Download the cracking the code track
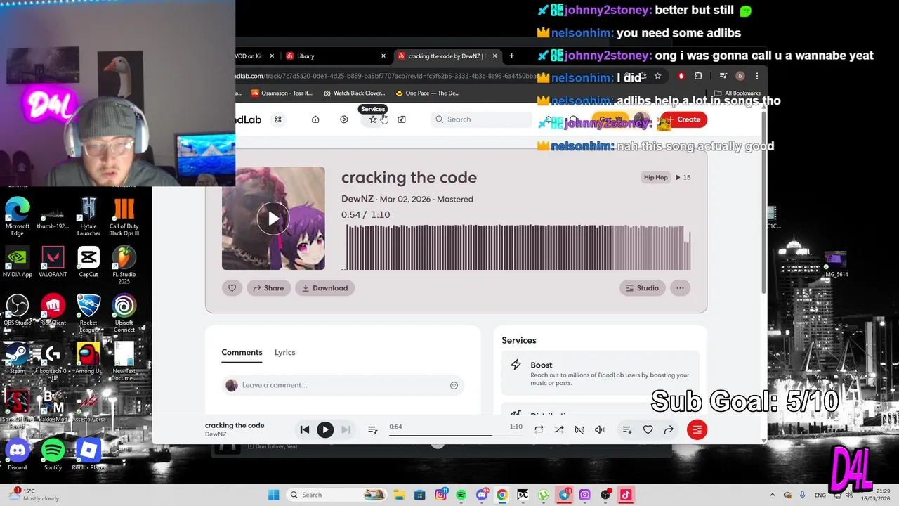 tap(324, 288)
